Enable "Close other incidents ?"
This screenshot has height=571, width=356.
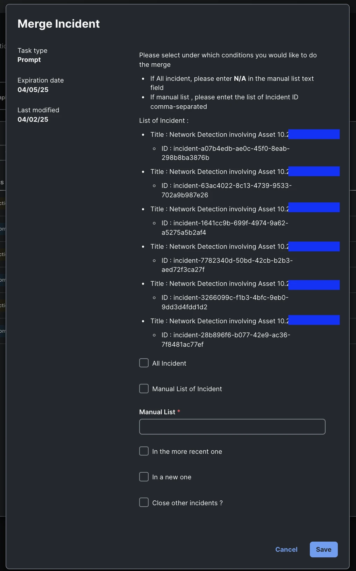(x=144, y=502)
